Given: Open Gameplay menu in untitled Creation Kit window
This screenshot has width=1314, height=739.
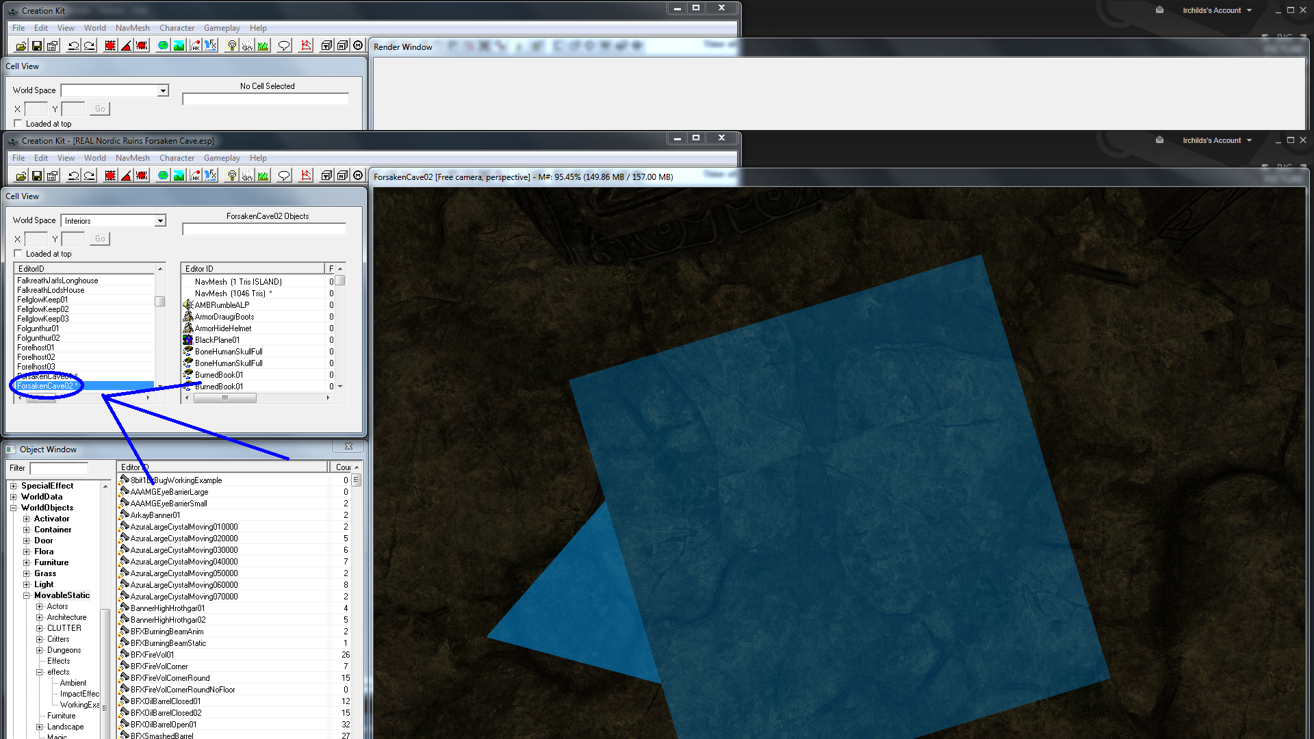Looking at the screenshot, I should (x=222, y=28).
